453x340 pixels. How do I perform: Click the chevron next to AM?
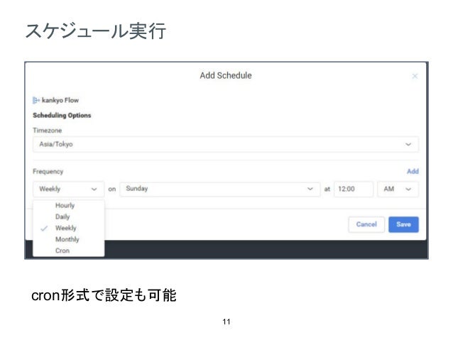(x=408, y=190)
